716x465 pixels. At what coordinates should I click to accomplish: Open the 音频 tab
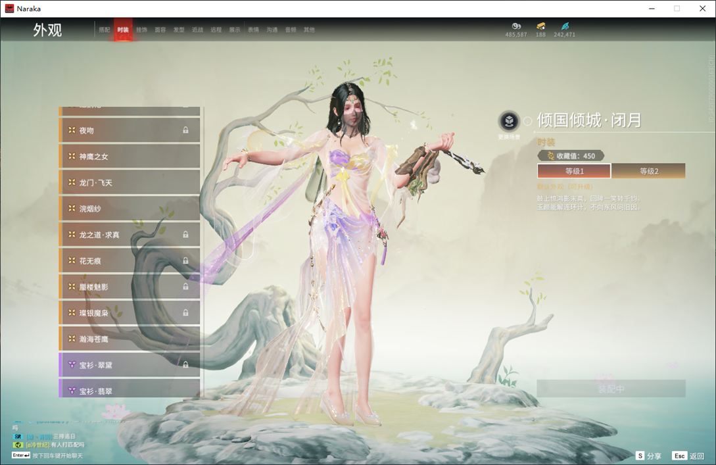[291, 30]
